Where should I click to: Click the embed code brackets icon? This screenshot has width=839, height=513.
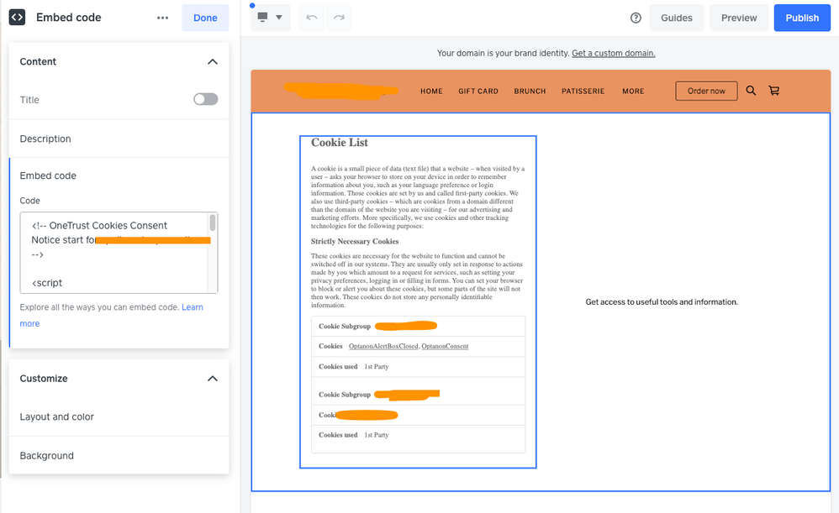[17, 18]
